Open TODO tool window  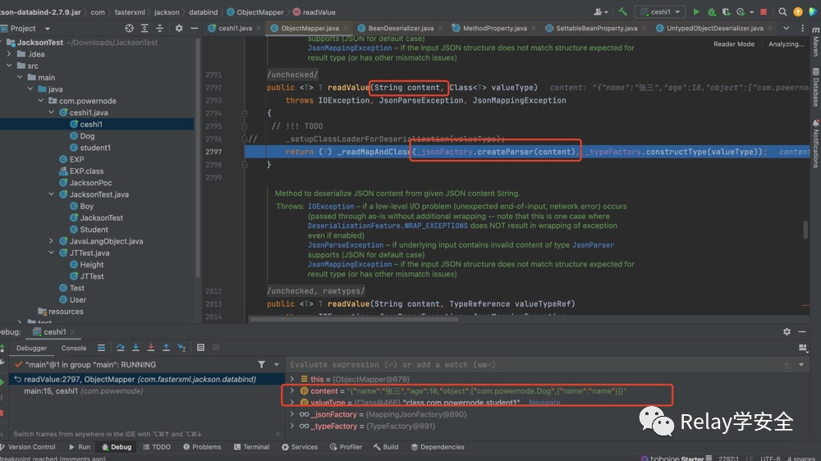coord(157,447)
